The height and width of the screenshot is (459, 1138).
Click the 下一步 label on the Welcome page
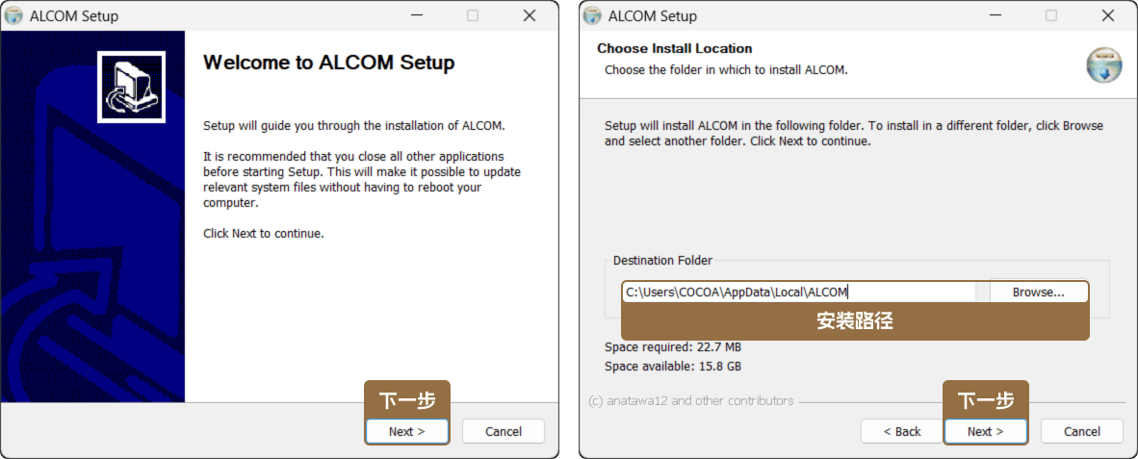point(407,399)
